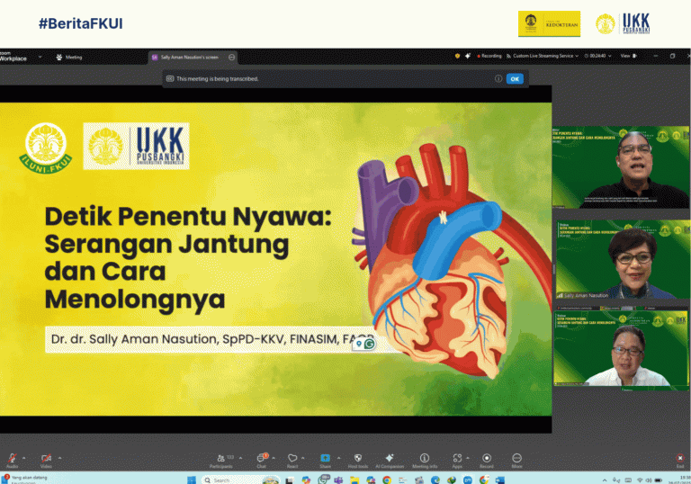Image resolution: width=691 pixels, height=484 pixels.
Task: Open the More options in meeting toolbar
Action: [516, 459]
